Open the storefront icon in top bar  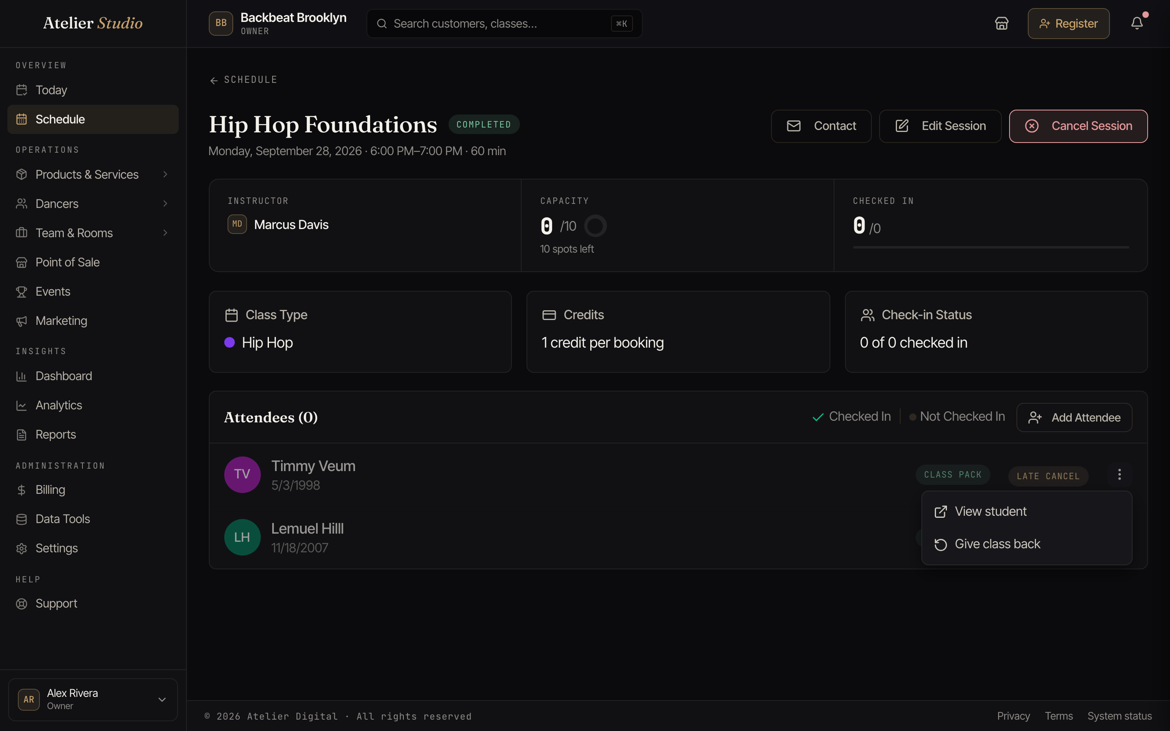coord(1001,23)
